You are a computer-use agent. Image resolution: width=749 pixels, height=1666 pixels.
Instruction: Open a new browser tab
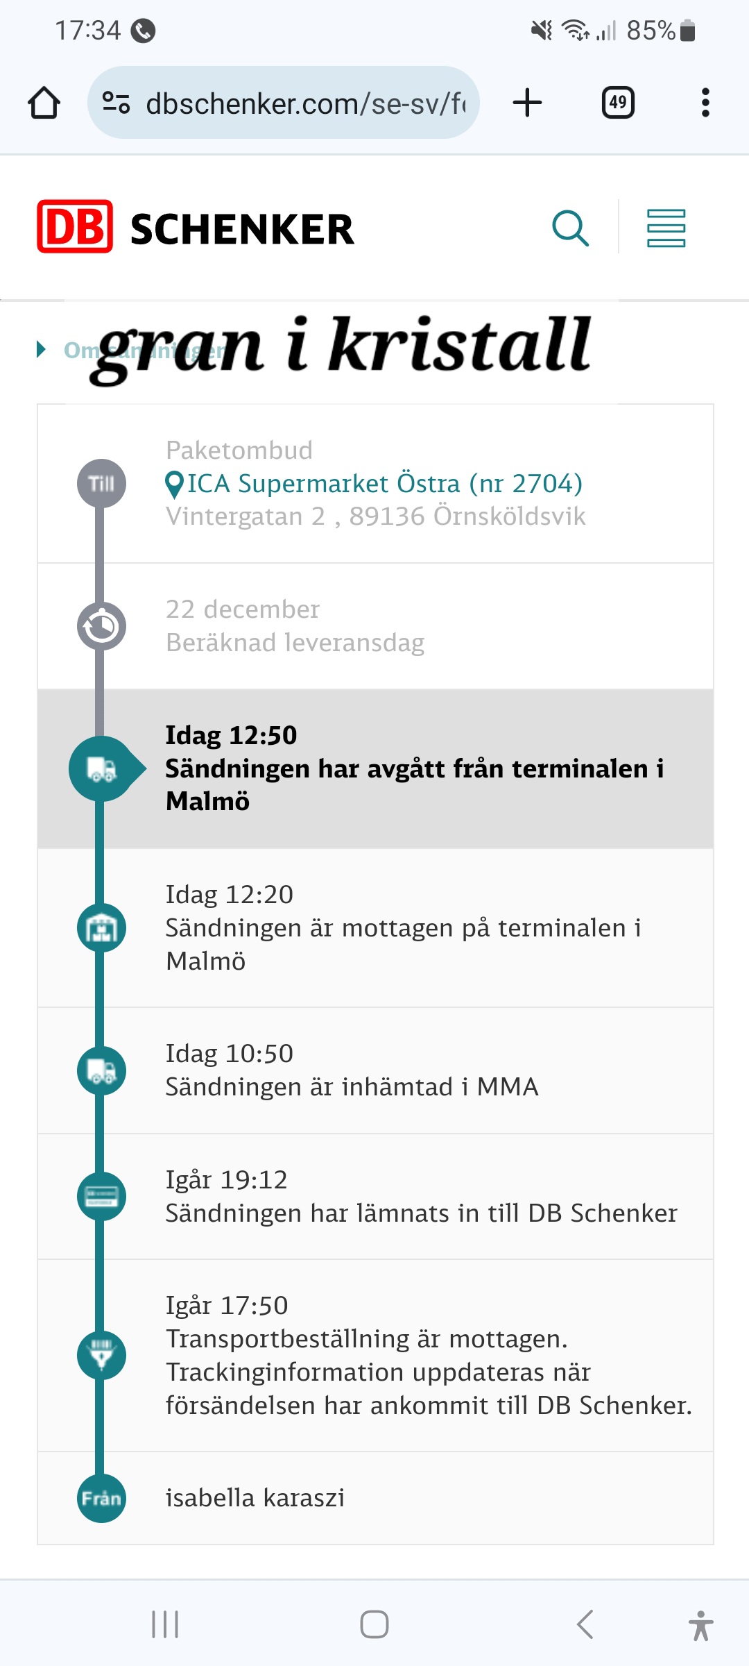[527, 103]
